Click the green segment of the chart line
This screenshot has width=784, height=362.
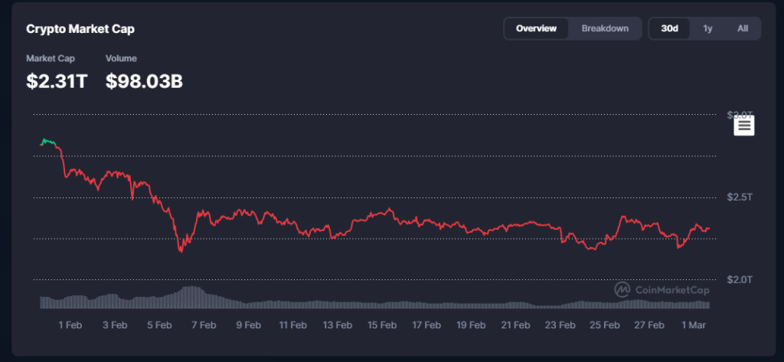click(47, 142)
